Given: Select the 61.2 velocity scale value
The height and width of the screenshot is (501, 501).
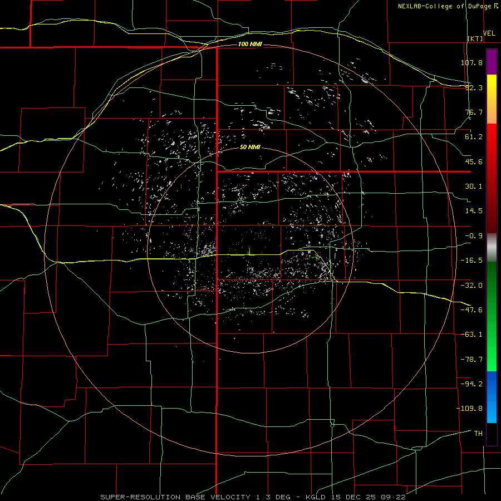Looking at the screenshot, I should [474, 137].
